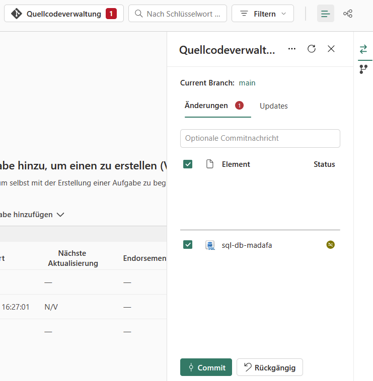Click the red notification badge on Quellcodeverwaltung

pos(111,14)
